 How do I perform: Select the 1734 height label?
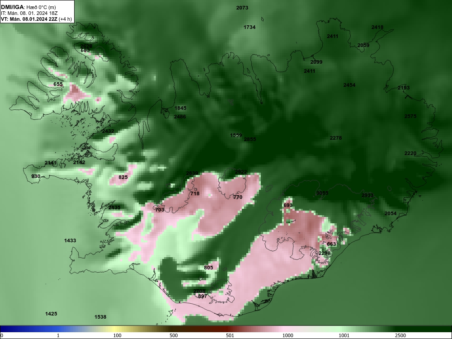pos(250,27)
